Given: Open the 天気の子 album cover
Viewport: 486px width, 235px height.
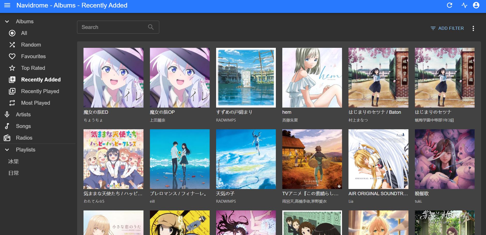Looking at the screenshot, I should [x=246, y=159].
